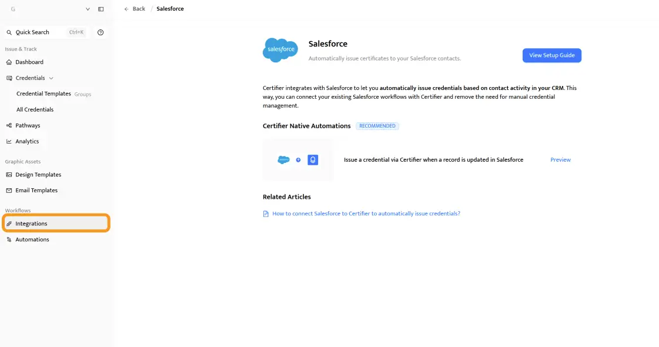The height and width of the screenshot is (347, 659).
Task: Click the Dashboard home icon
Action: 9,62
